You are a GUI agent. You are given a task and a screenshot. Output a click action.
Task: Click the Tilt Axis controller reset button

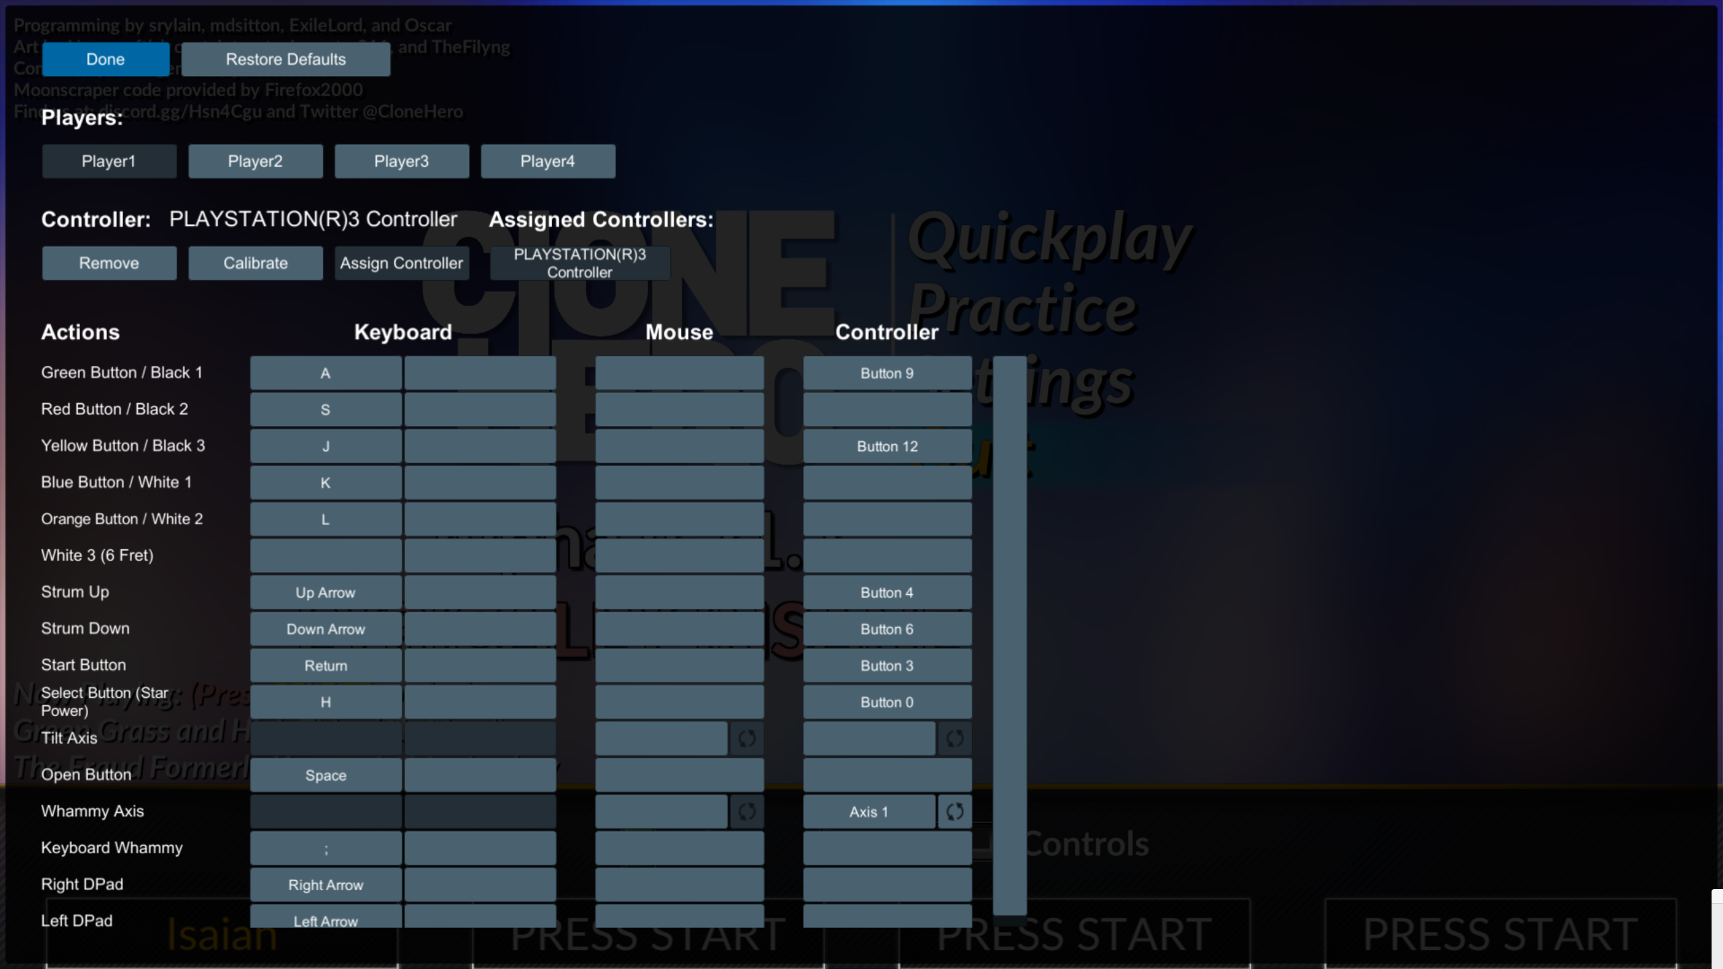tap(954, 737)
